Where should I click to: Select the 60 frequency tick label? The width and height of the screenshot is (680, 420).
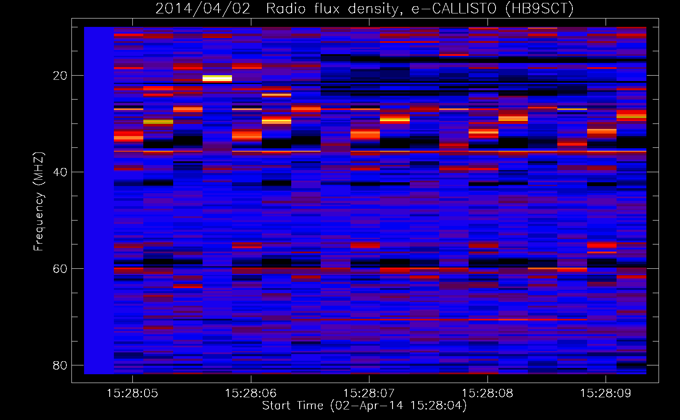point(60,269)
